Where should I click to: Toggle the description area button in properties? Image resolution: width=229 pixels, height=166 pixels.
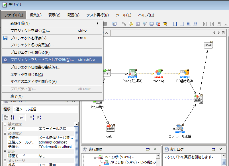[22, 117]
